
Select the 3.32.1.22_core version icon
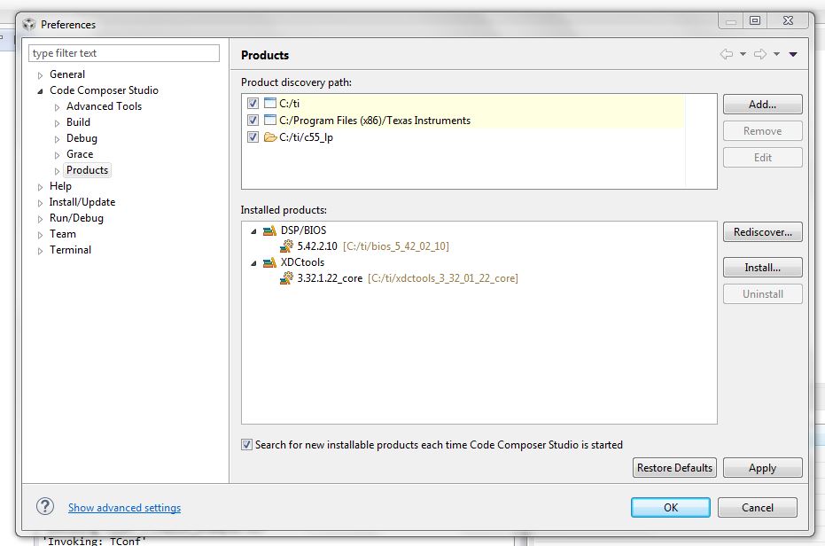pyautogui.click(x=286, y=278)
